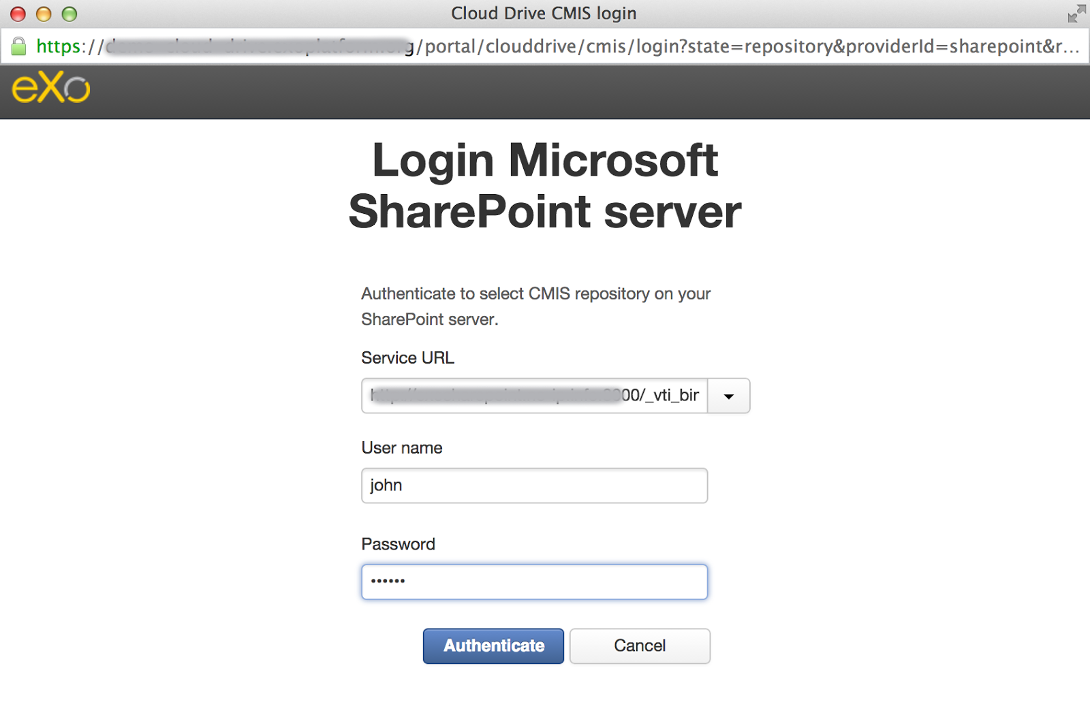
Task: Click into the Password field
Action: click(x=535, y=582)
